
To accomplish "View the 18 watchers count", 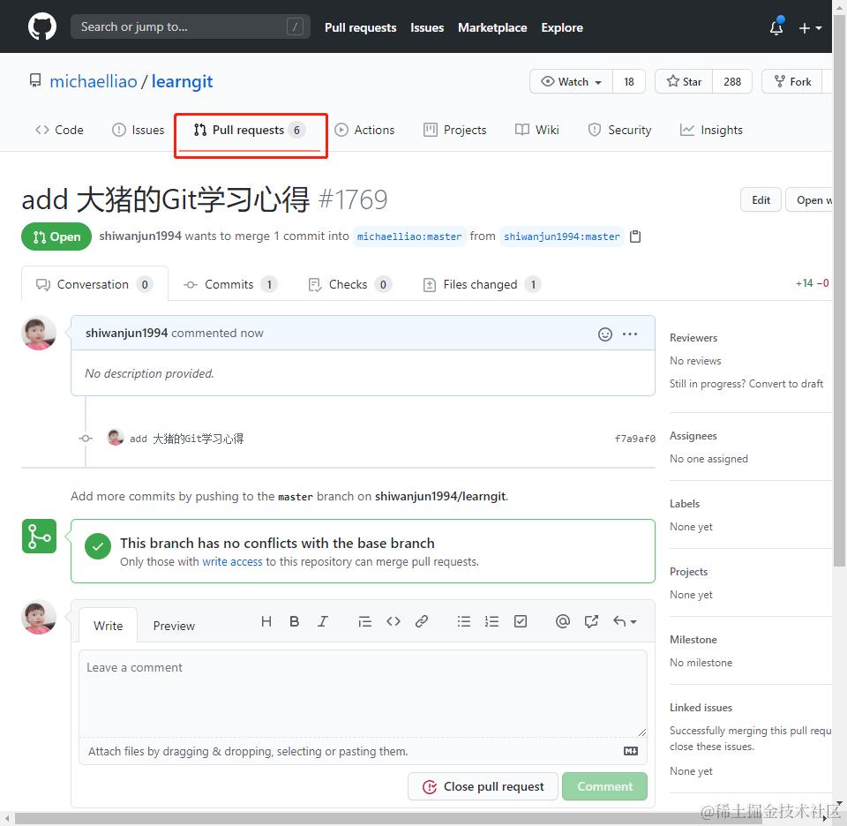I will 629,81.
